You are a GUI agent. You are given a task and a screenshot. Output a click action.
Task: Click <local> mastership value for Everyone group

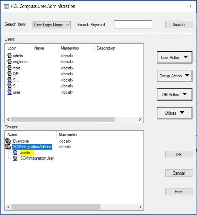pyautogui.click(x=65, y=141)
